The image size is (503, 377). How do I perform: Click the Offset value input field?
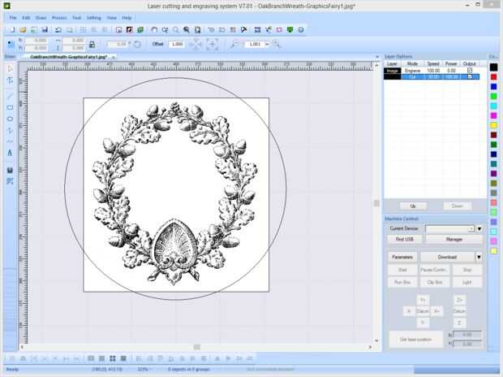coord(177,44)
